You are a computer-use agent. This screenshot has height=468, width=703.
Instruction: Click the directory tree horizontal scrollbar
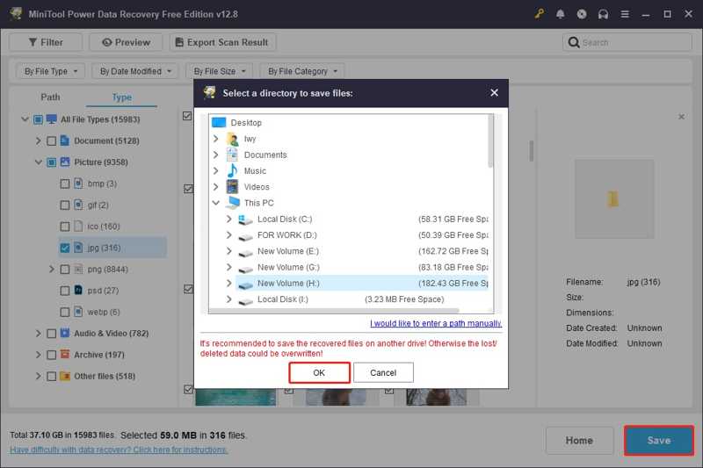tap(335, 310)
